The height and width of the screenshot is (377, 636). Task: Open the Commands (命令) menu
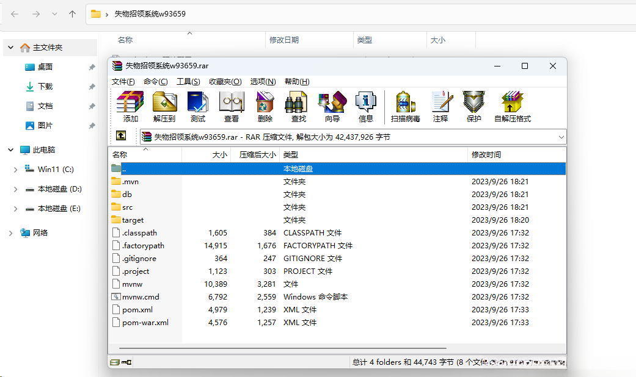click(155, 81)
